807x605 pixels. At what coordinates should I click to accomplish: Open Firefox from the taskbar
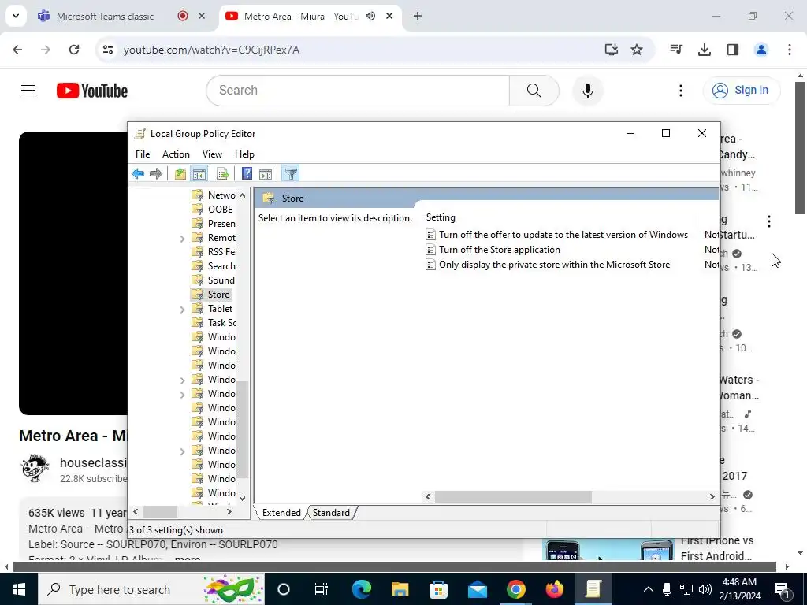pos(554,589)
